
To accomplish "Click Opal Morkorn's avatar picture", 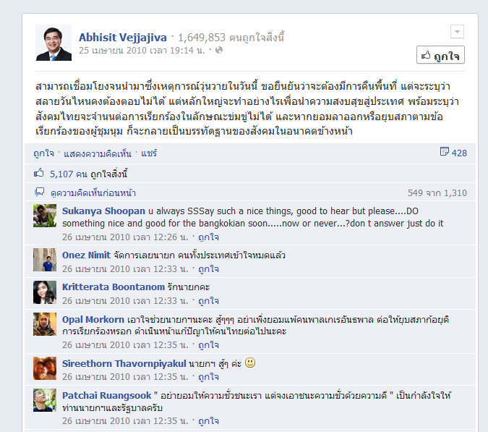I will tap(45, 324).
